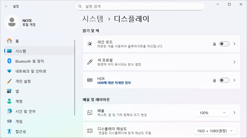Click the System breadcrumb in the header
Screen dimensions: 247x138
pos(93,19)
